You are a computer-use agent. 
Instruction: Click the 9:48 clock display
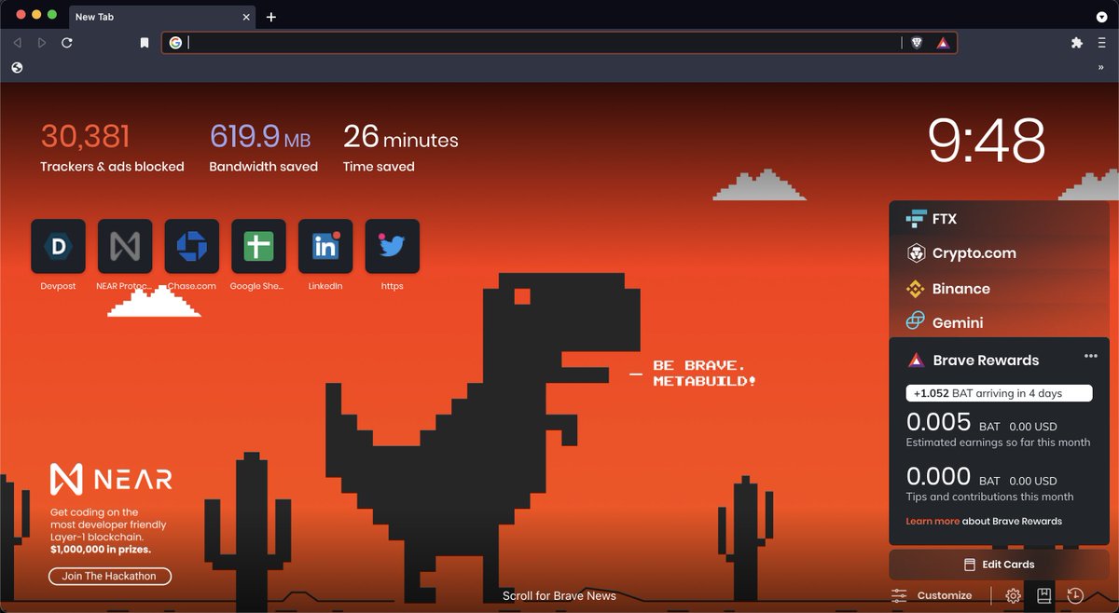click(x=987, y=142)
